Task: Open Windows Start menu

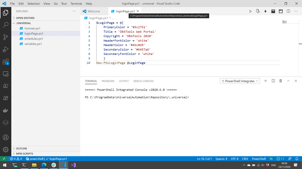Action: coord(5,165)
